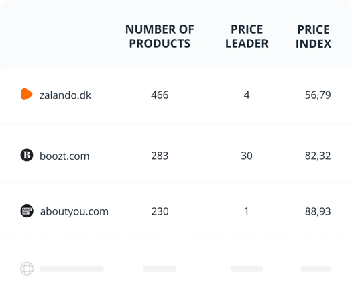This screenshot has height=297, width=352.
Task: Click price leader count 4 for zalando.dk
Action: 247,95
